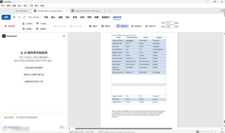This screenshot has width=225, height=133.
Task: Open the 工具 menu in menu bar
Action: click(x=31, y=6)
